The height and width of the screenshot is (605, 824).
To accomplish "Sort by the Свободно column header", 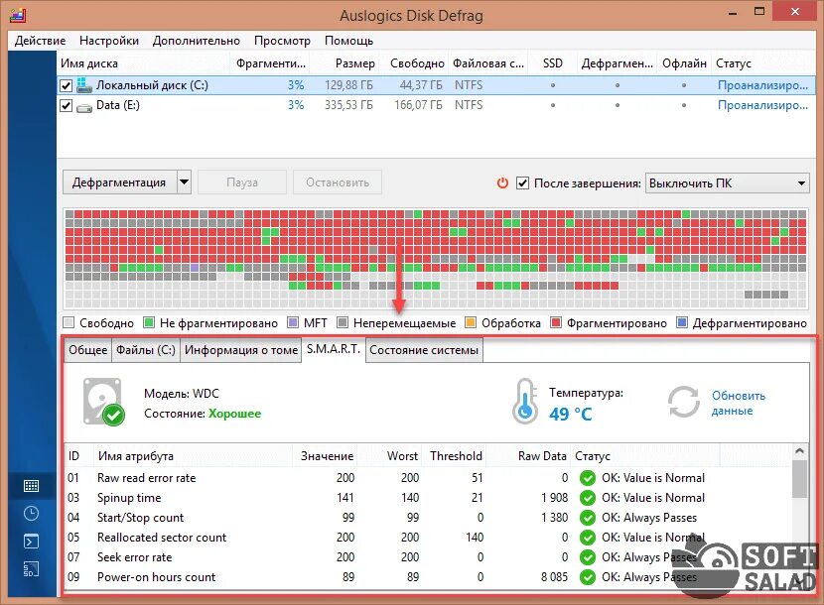I will pos(414,63).
